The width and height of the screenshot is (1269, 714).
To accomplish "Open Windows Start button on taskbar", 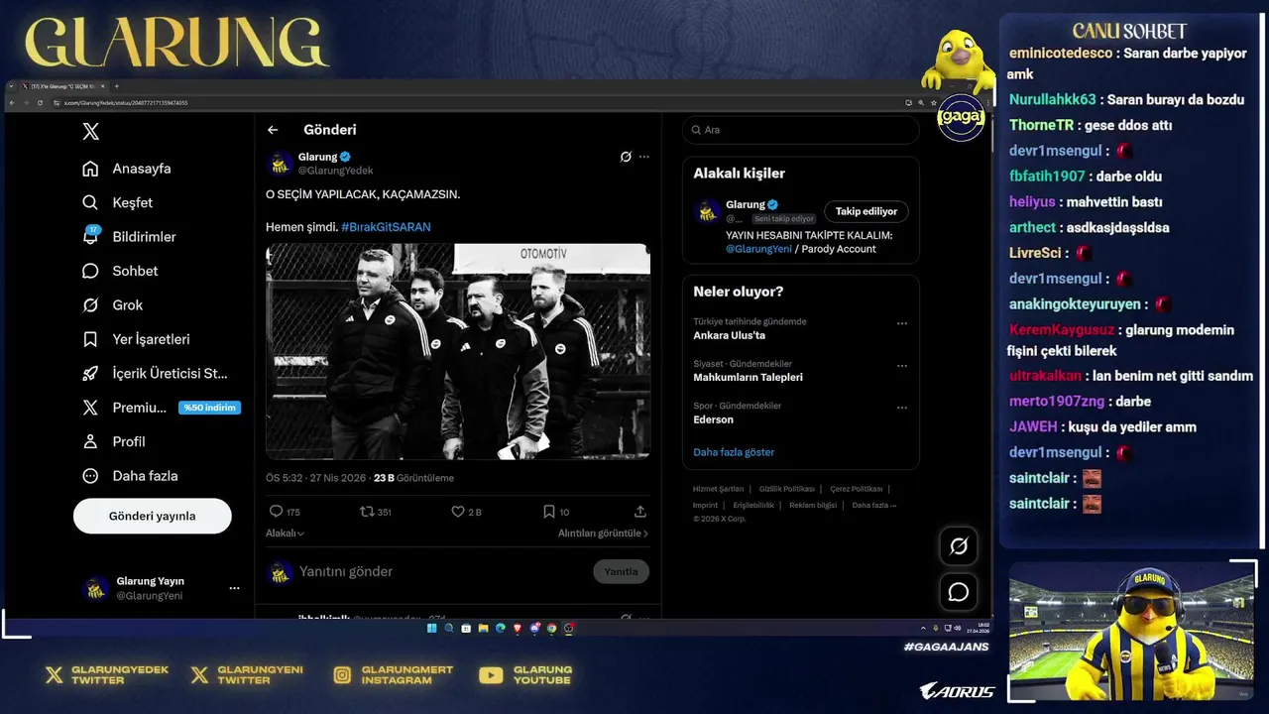I will click(432, 628).
